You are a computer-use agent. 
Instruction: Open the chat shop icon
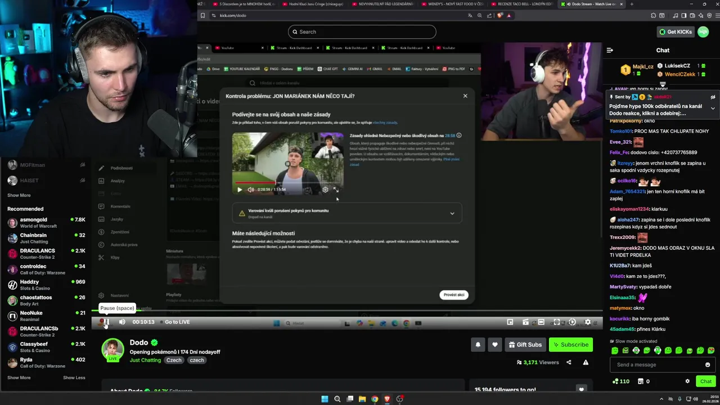coord(640,381)
